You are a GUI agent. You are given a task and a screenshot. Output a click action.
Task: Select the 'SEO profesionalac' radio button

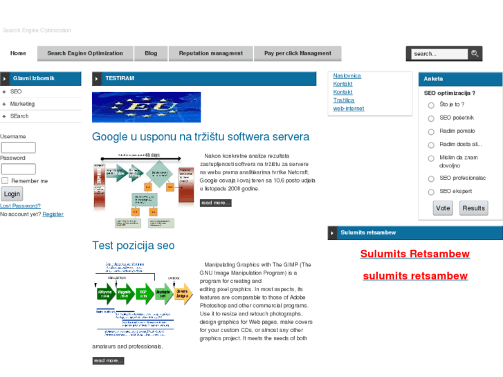pos(431,178)
